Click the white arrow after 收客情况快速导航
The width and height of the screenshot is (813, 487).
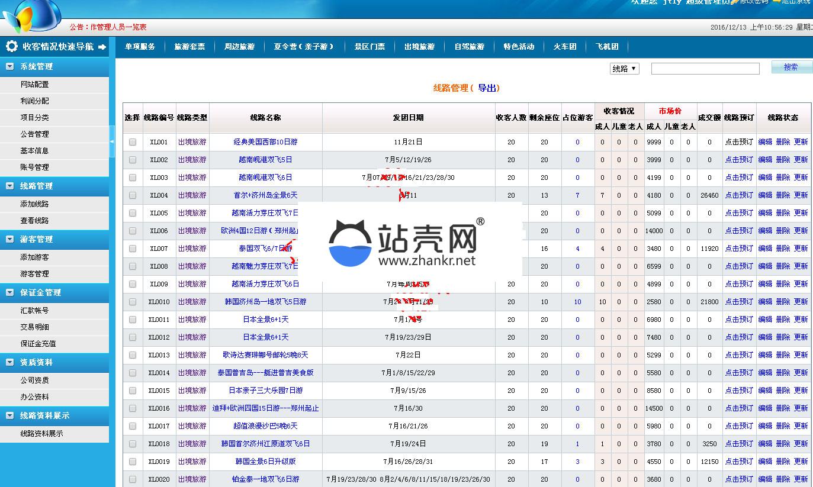102,47
